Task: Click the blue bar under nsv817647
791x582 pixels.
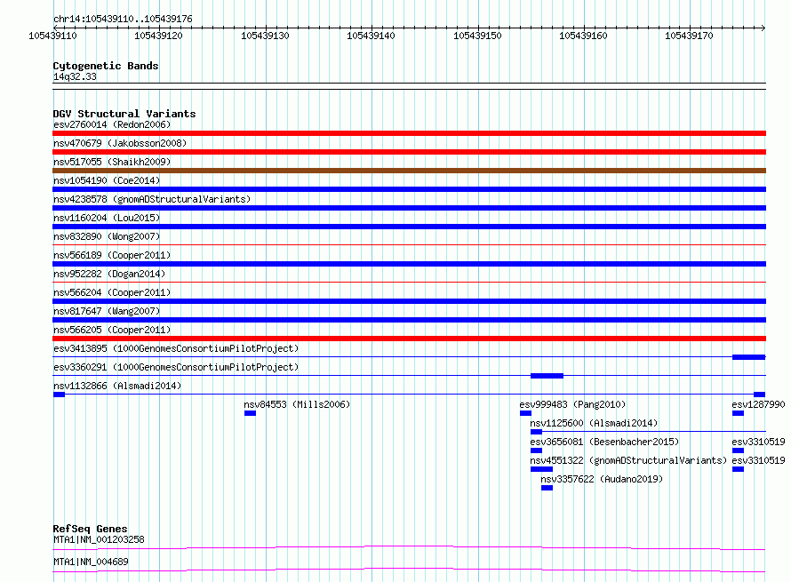Action: [409, 320]
